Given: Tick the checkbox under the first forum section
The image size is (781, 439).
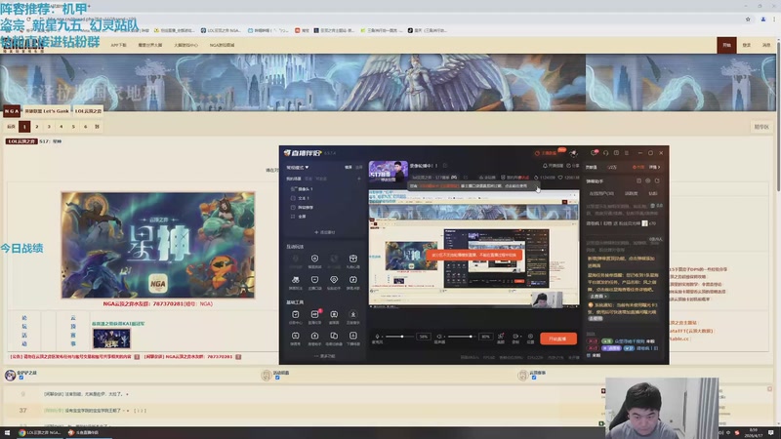Looking at the screenshot, I should tap(21, 378).
